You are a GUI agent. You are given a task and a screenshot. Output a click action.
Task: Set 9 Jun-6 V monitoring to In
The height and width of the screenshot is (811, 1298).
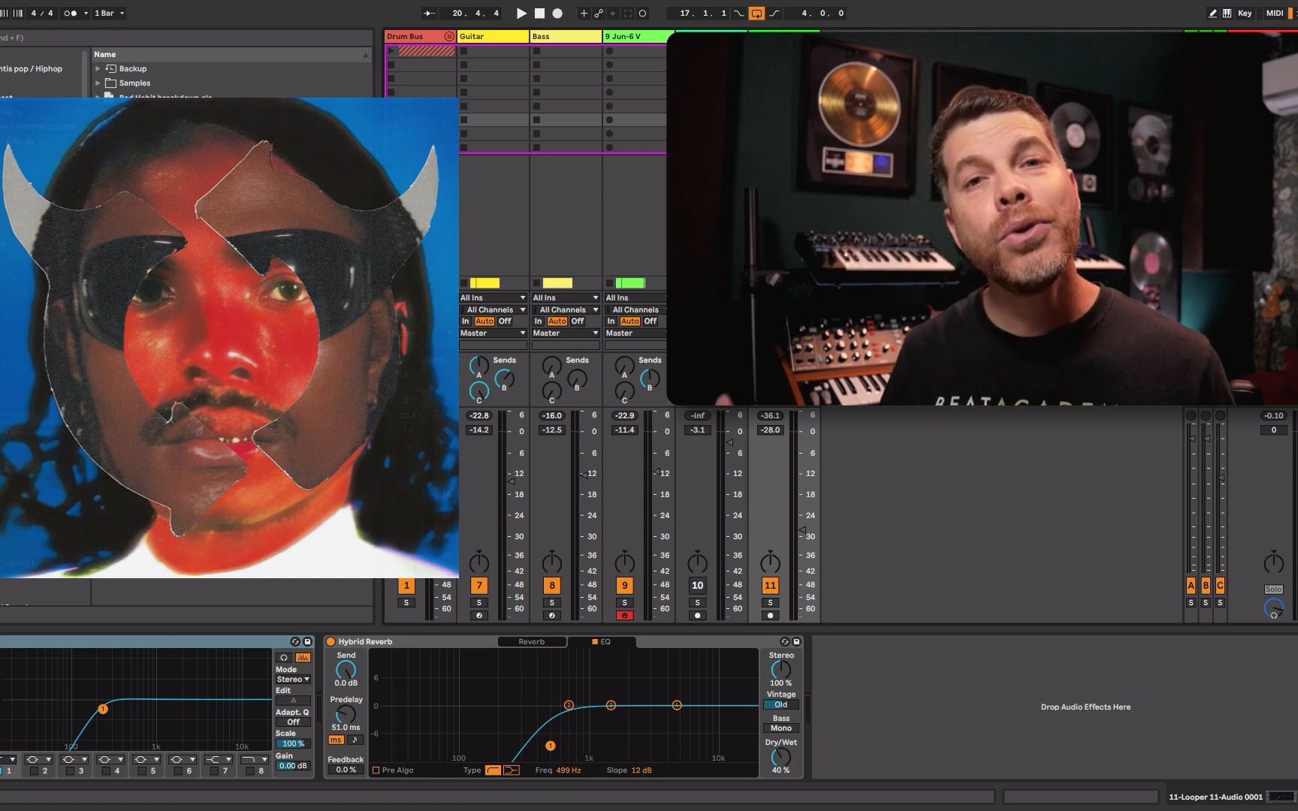pyautogui.click(x=611, y=321)
